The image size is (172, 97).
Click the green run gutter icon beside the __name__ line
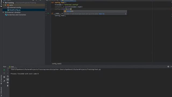(48, 13)
